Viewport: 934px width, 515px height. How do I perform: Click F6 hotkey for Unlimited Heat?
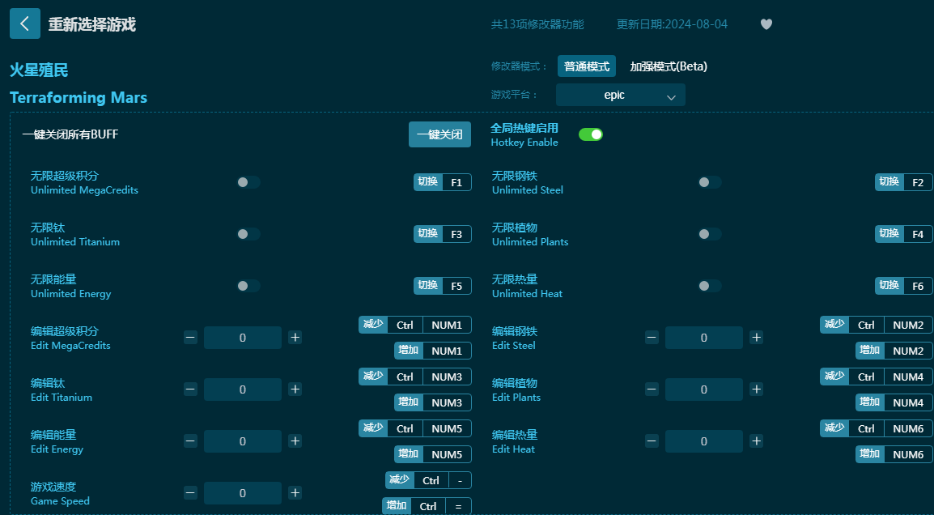point(903,286)
